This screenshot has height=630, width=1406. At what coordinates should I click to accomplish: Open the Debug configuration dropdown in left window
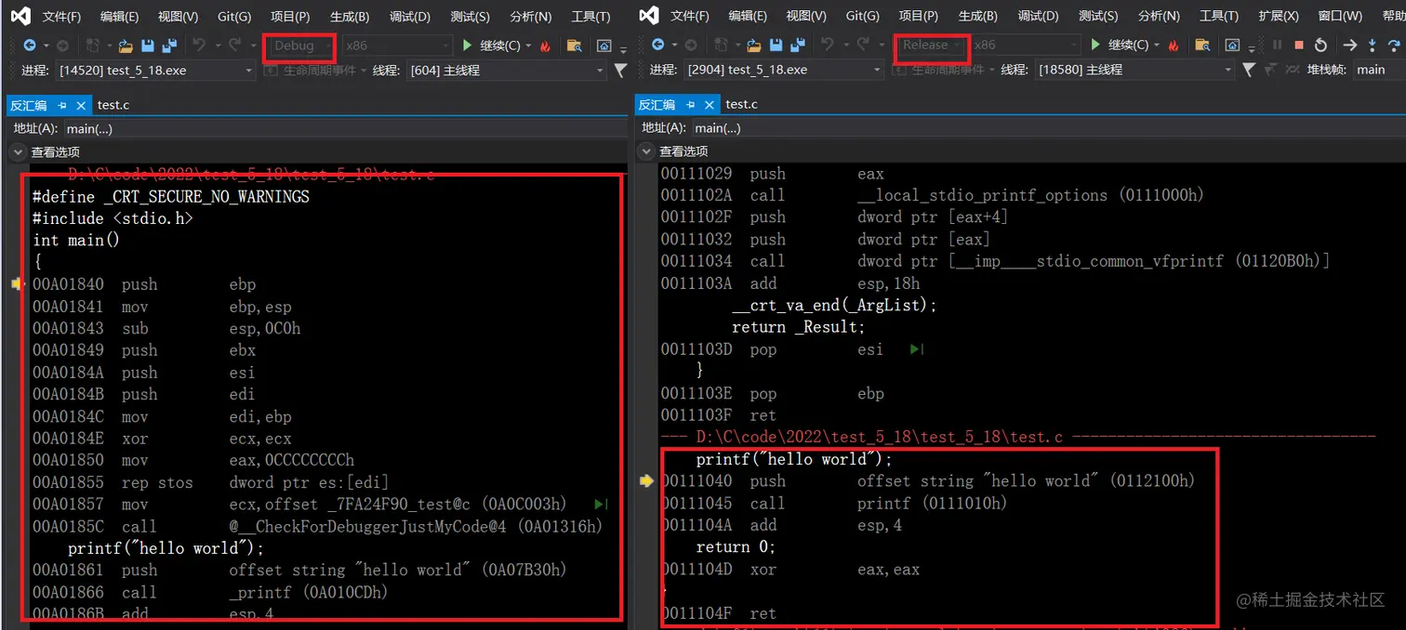click(x=300, y=46)
